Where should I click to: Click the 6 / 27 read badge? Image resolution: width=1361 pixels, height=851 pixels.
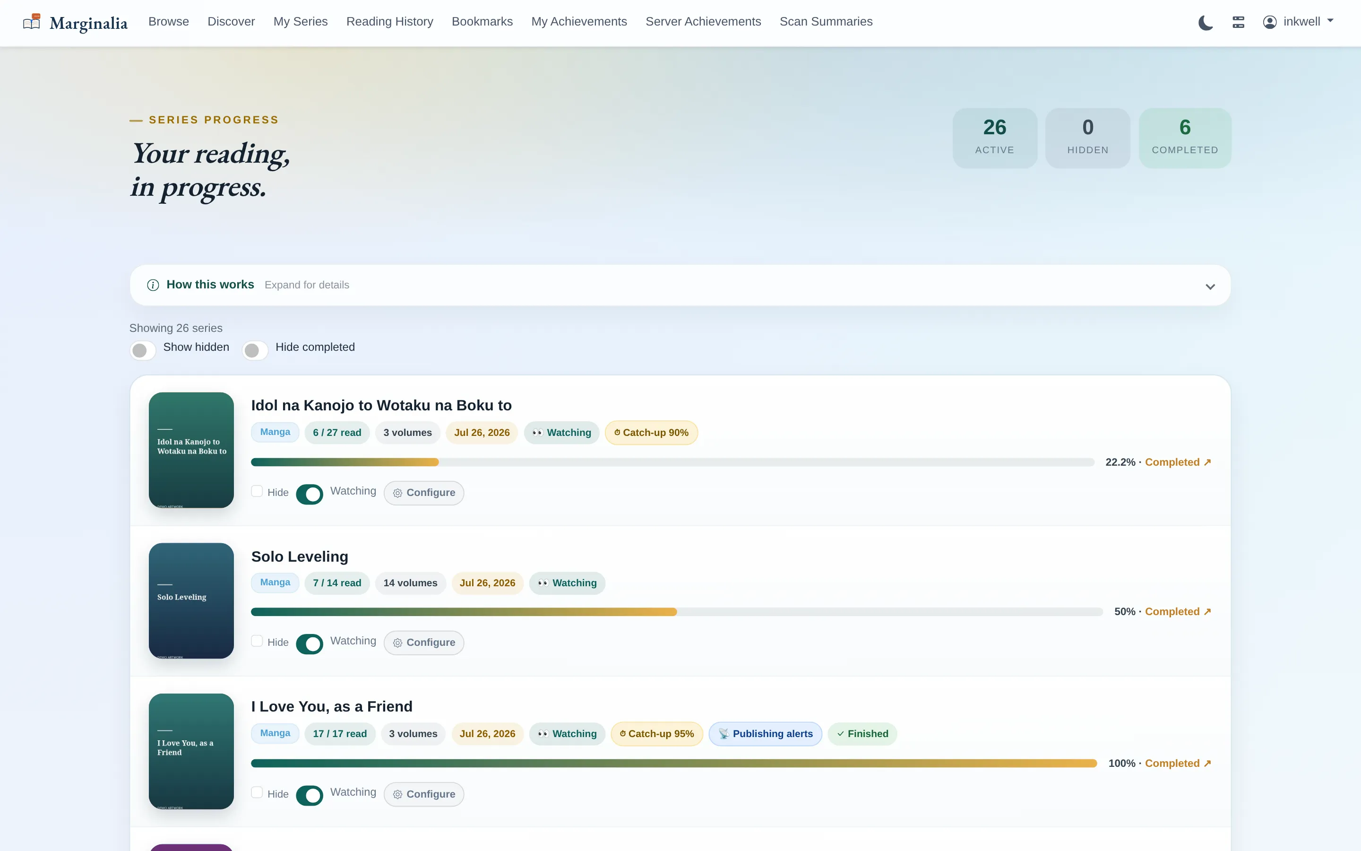tap(337, 433)
